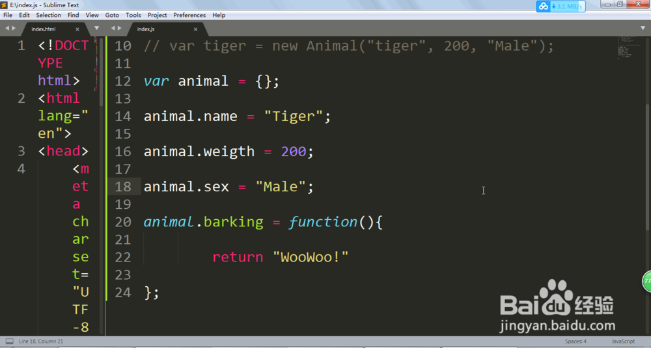This screenshot has width=651, height=348.
Task: Click 'animal.weigth' on line 16
Action: 199,152
